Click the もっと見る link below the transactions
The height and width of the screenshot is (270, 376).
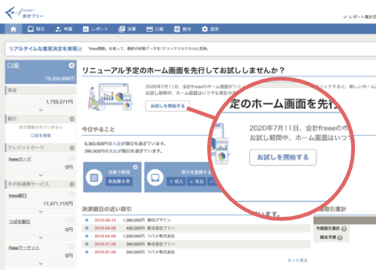tap(297, 261)
